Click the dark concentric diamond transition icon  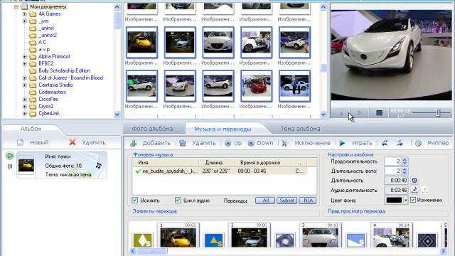[427, 240]
